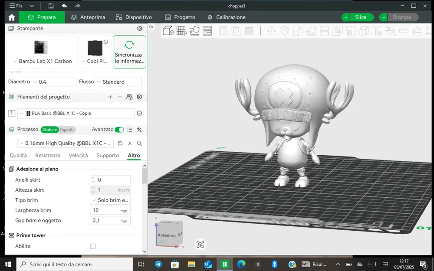Select the Scale tool

(298, 31)
